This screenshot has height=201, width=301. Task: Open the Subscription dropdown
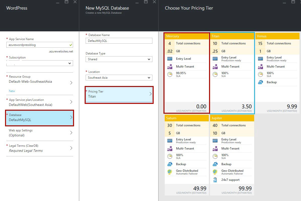pyautogui.click(x=40, y=63)
